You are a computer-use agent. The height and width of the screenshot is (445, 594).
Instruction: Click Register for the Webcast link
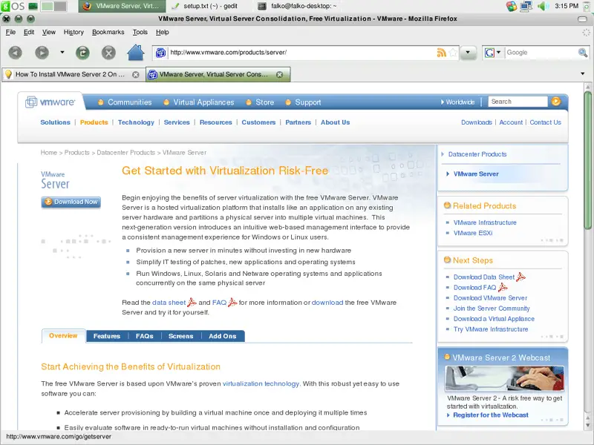491,415
